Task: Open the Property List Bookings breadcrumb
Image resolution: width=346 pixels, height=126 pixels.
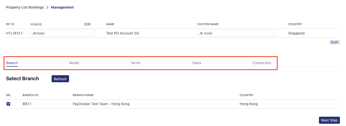Action: point(25,7)
